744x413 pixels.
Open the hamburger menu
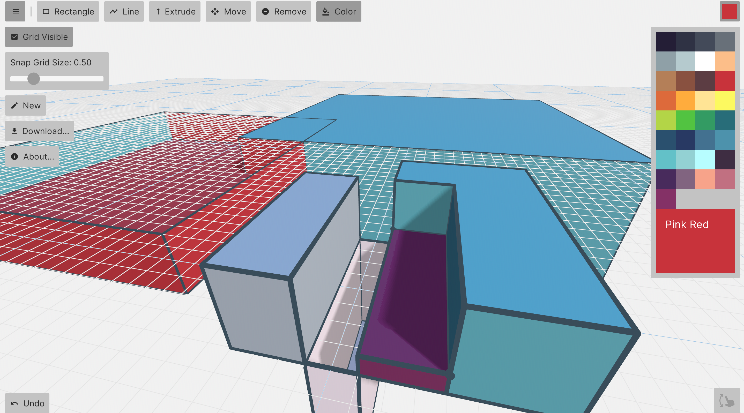(x=15, y=11)
